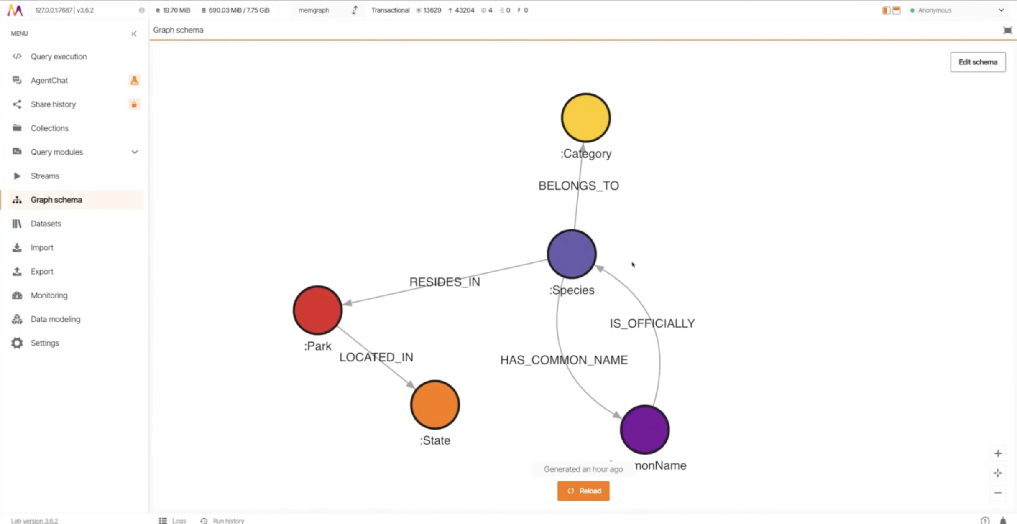This screenshot has width=1017, height=524.
Task: Zoom in on the graph schema
Action: point(998,453)
